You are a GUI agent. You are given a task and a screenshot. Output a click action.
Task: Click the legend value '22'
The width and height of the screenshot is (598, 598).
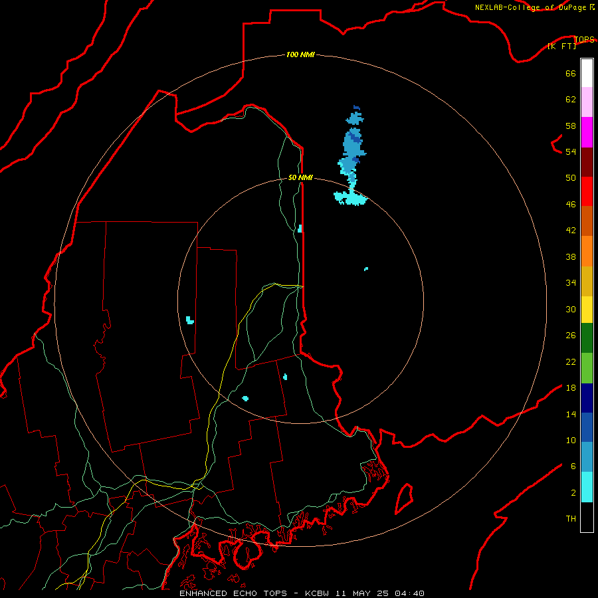click(571, 361)
